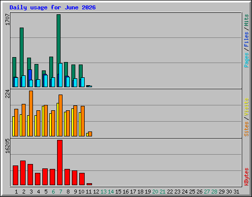
Task: Click the Sites legend label
Action: (x=246, y=129)
